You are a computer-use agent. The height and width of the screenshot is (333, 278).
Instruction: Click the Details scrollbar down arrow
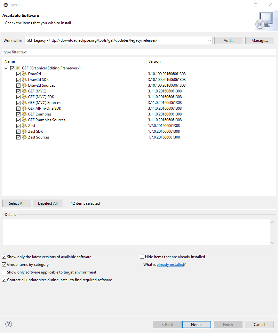(x=273, y=243)
